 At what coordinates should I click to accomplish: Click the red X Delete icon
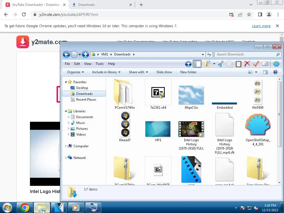coord(247,64)
